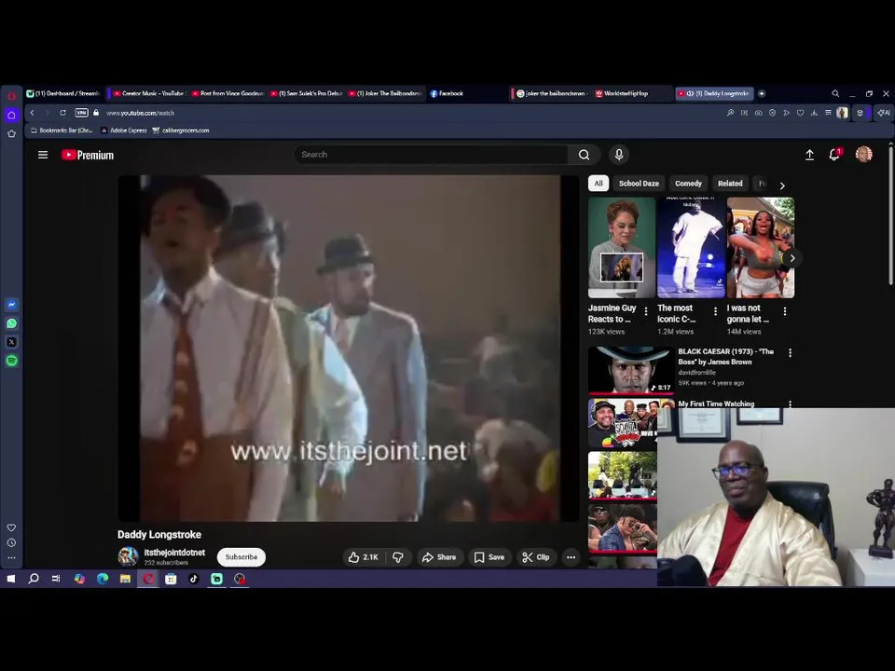Open options for I was not gonna short

[785, 311]
